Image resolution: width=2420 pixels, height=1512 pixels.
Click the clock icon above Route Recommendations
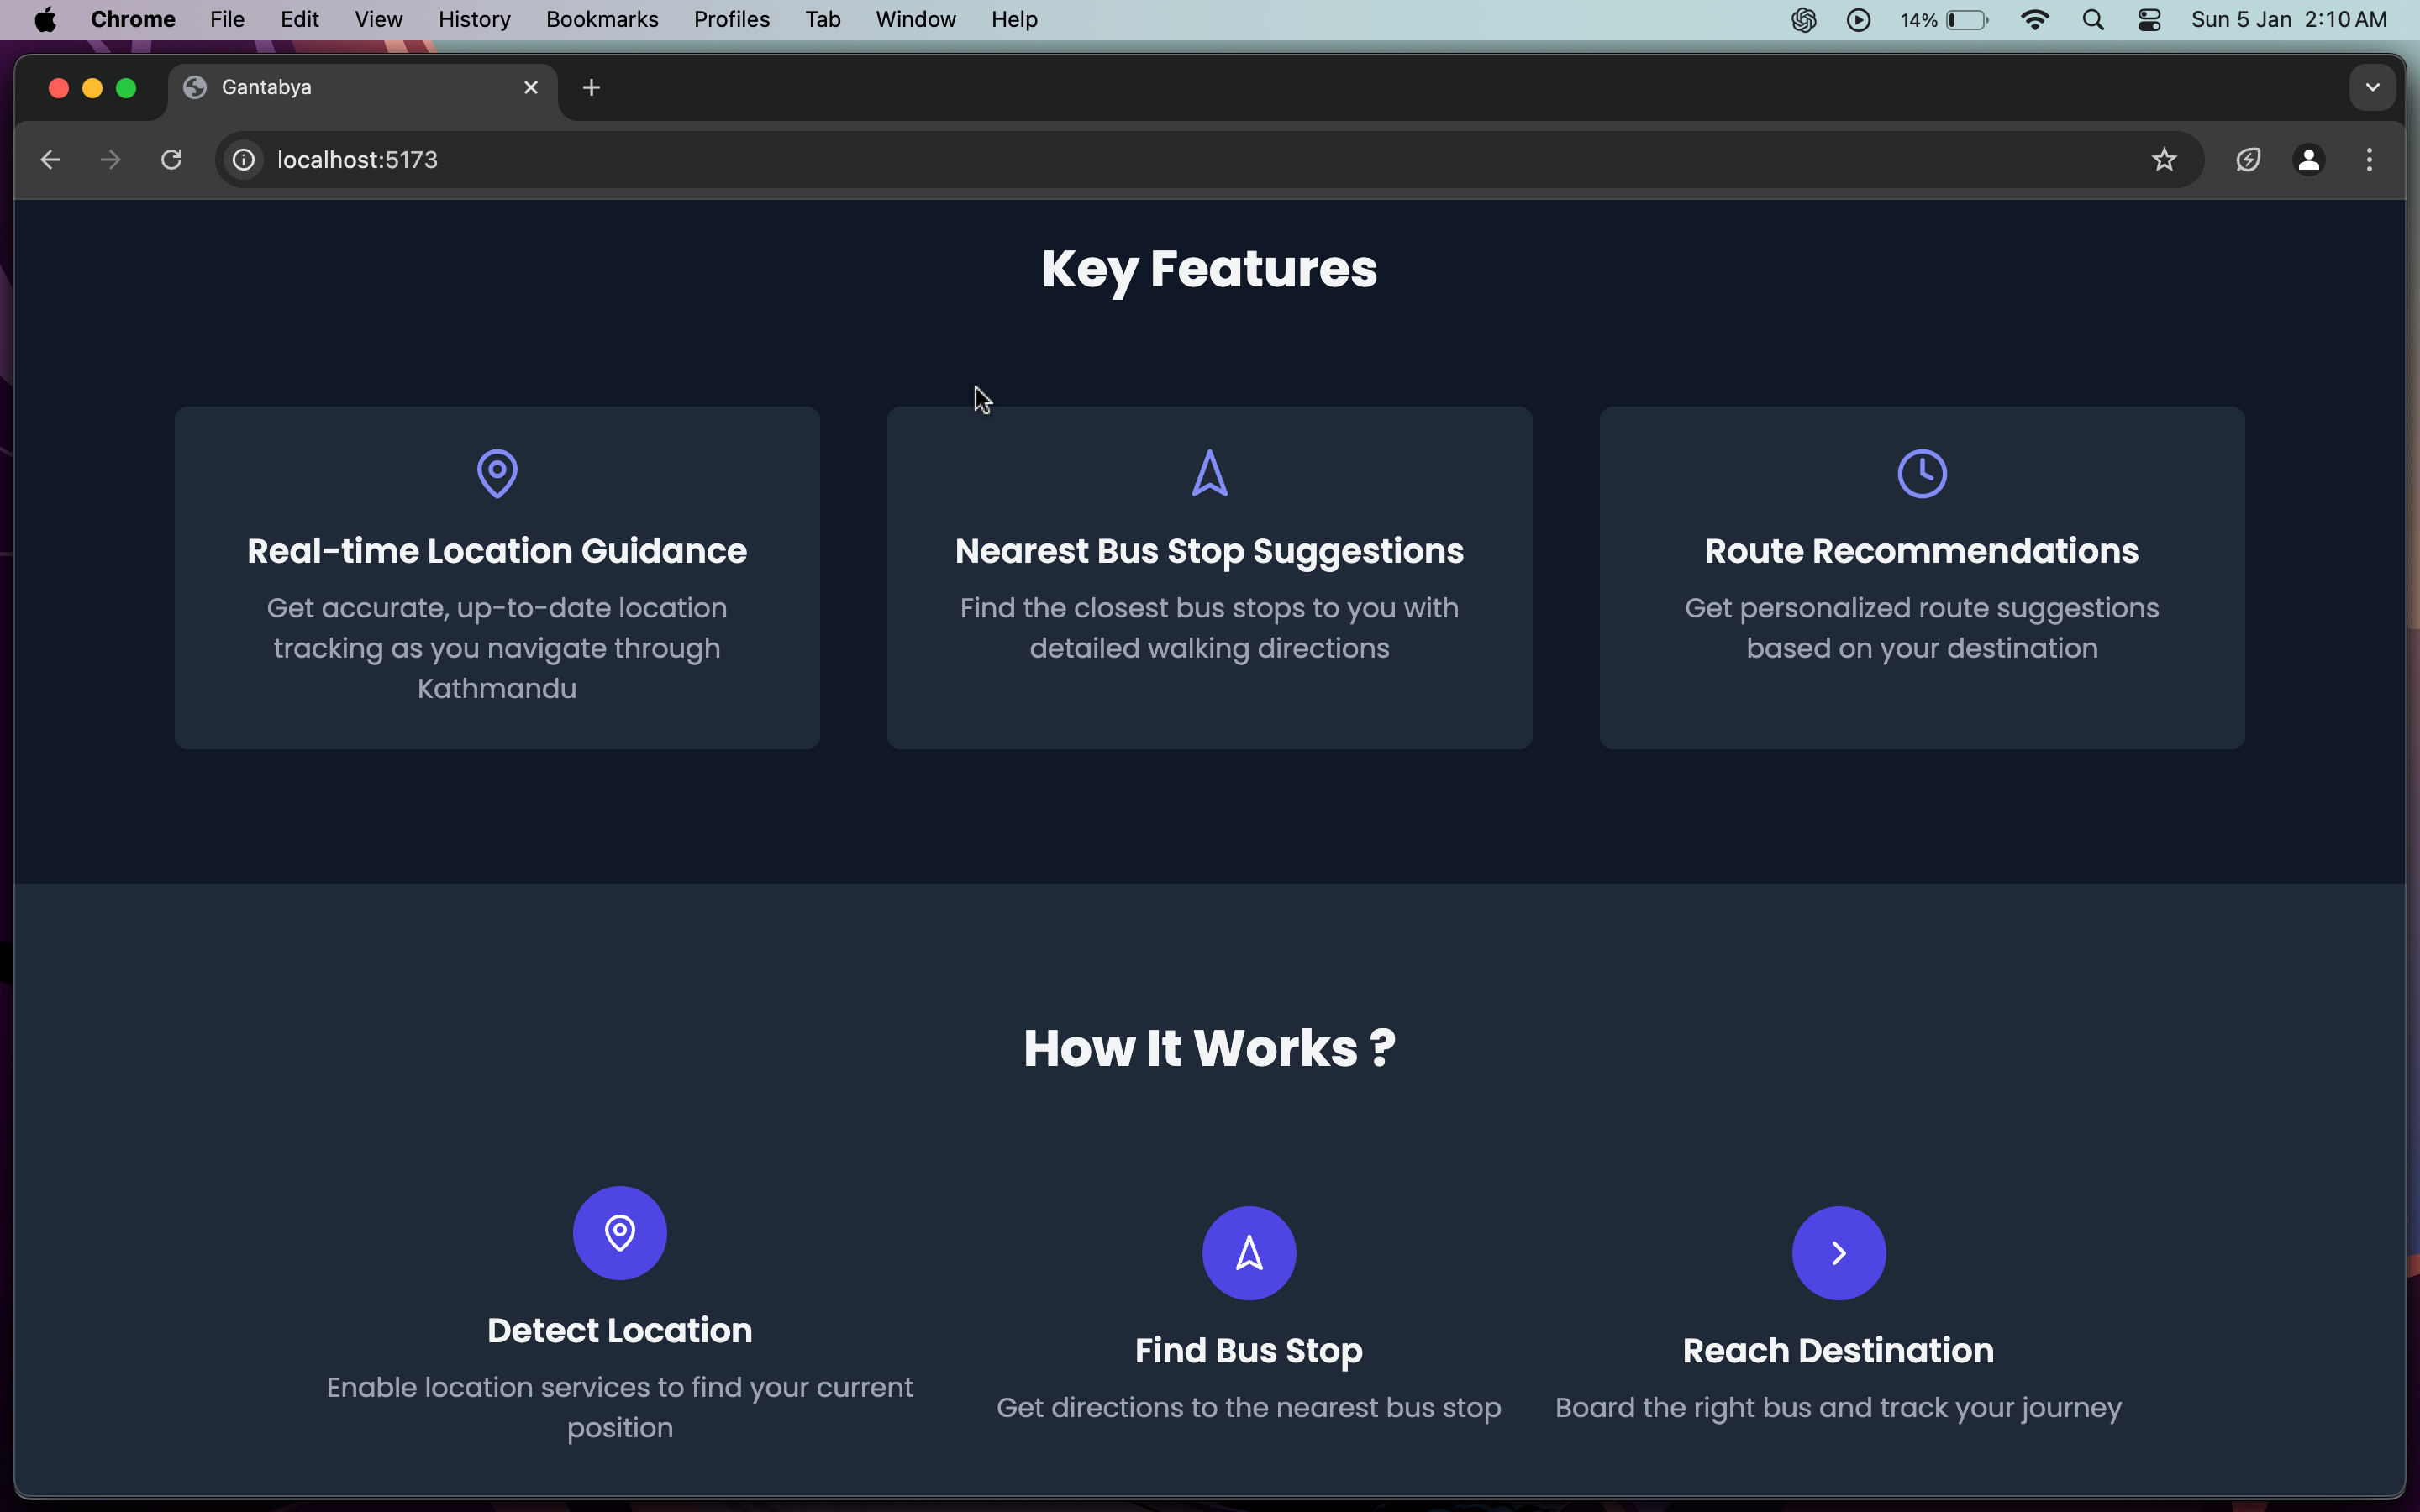pos(1921,473)
